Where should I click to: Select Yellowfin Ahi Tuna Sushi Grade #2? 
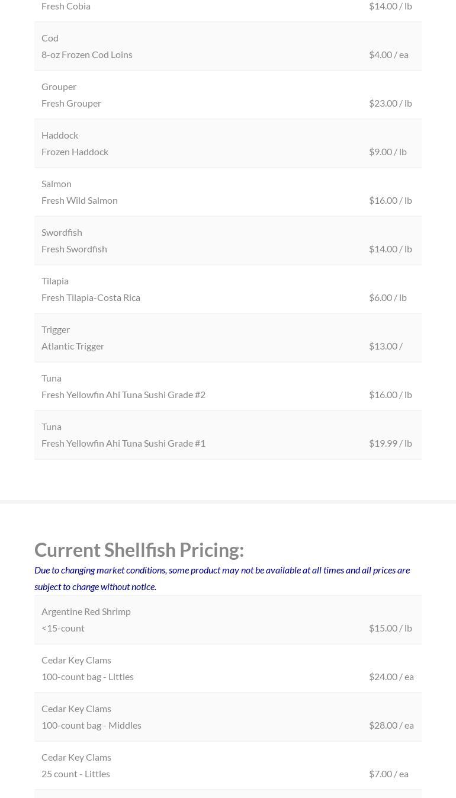[123, 395]
